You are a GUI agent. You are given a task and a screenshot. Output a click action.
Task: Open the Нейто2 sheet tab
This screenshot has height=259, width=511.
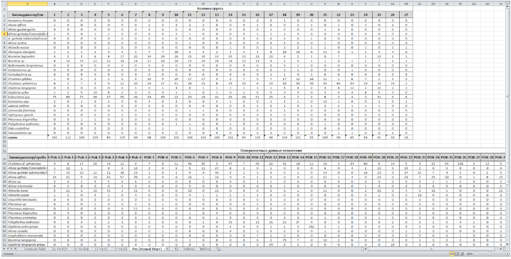[x=190, y=249]
